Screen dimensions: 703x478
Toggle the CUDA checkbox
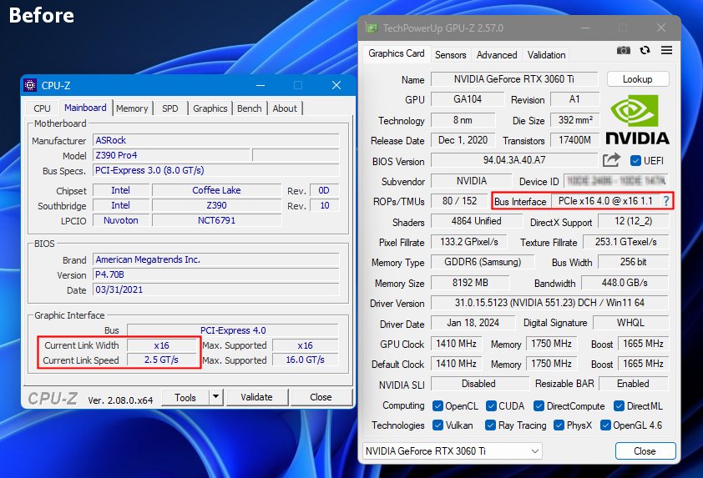[x=492, y=406]
